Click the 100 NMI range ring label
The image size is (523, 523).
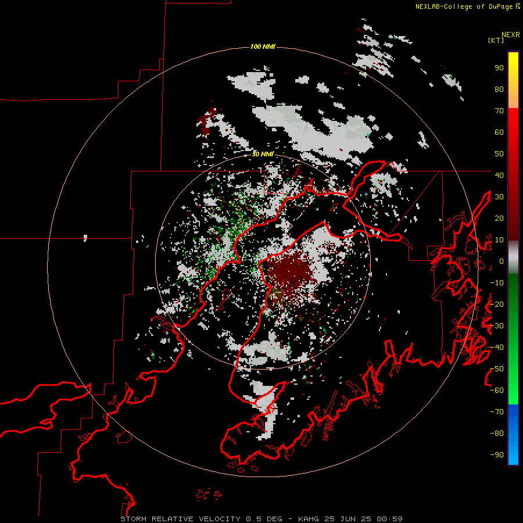[x=263, y=46]
